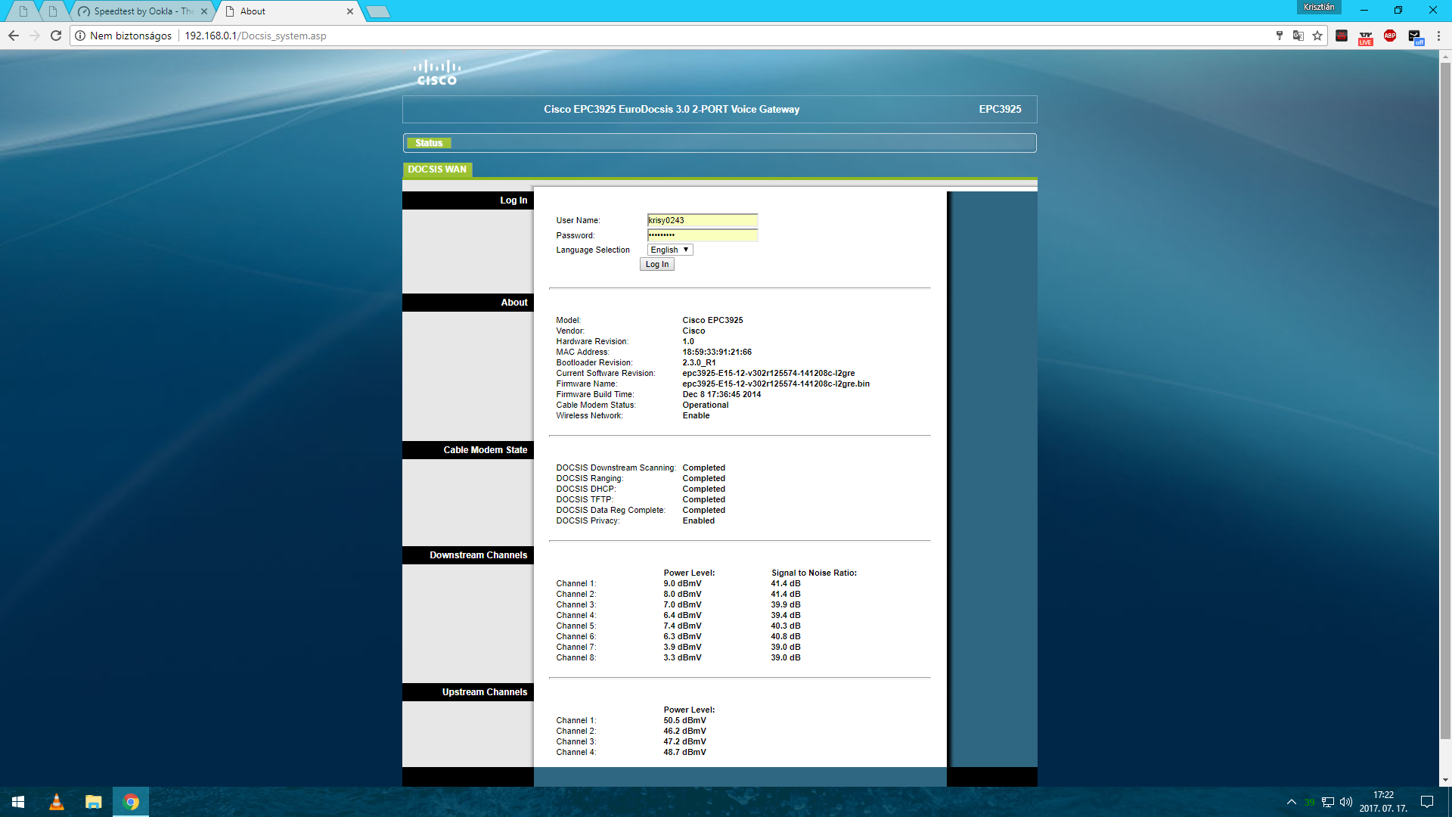Click Chrome icon in taskbar

[x=131, y=802]
